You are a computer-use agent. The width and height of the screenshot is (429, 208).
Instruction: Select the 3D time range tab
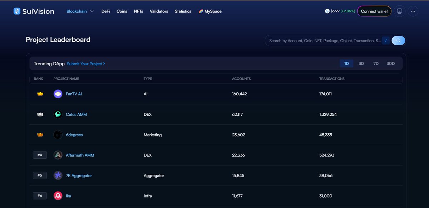pyautogui.click(x=361, y=64)
